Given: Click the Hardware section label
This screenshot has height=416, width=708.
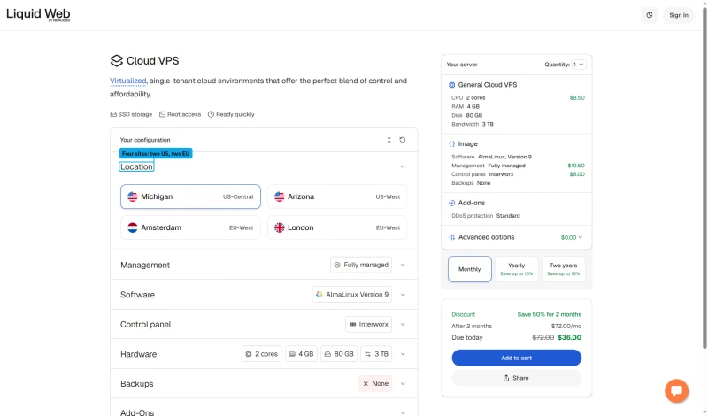Looking at the screenshot, I should (138, 355).
